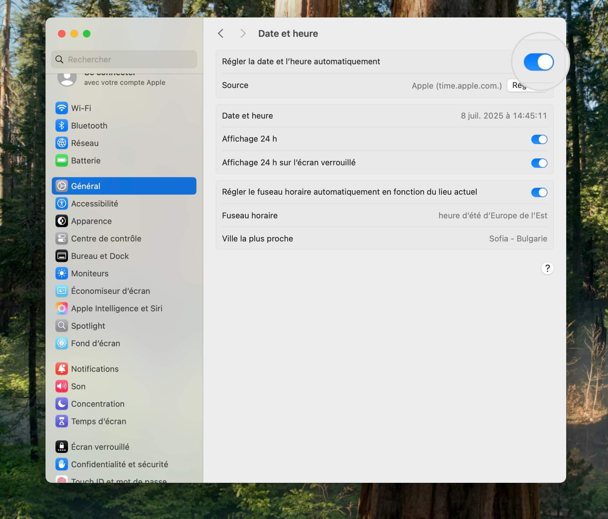The image size is (608, 519).
Task: Select Bureau et Dock icon
Action: click(62, 256)
